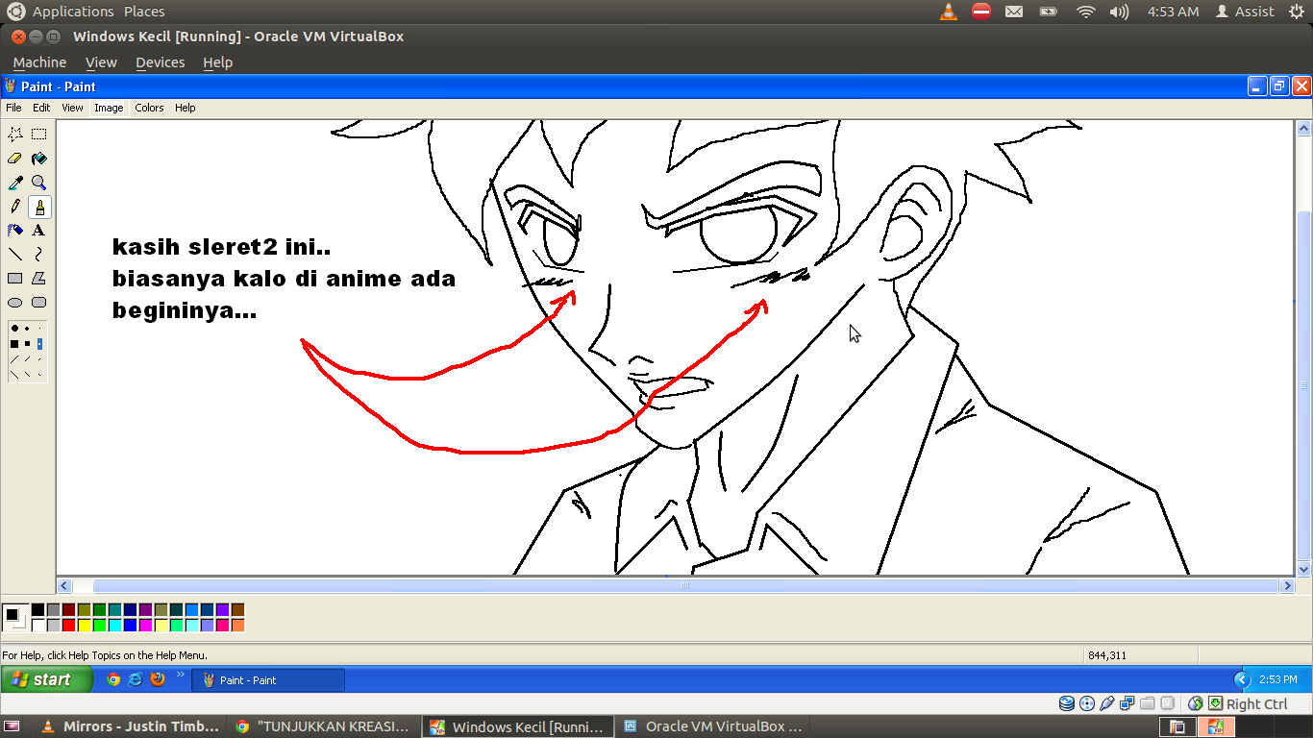Pick the brown color swatch
The height and width of the screenshot is (738, 1313).
click(x=237, y=610)
